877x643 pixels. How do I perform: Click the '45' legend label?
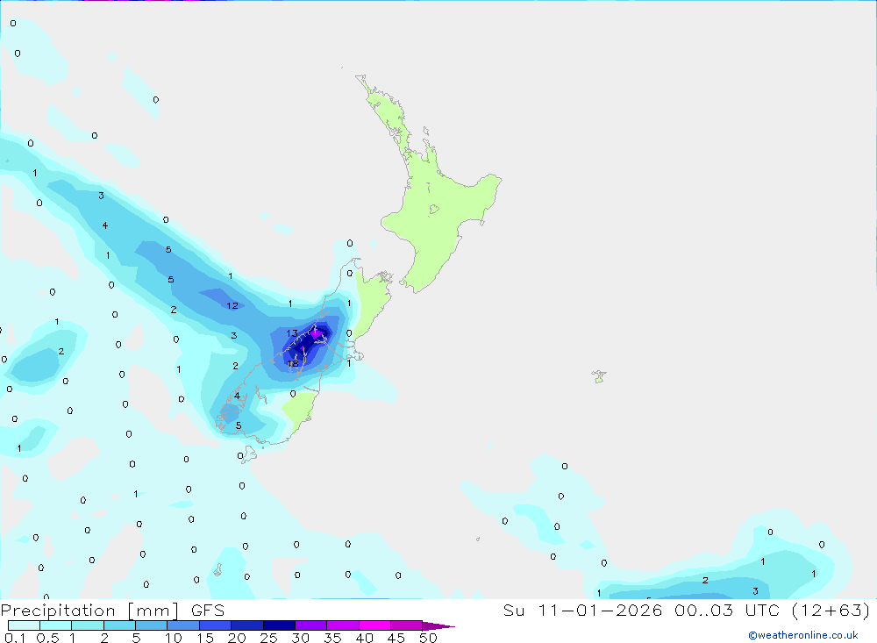396,638
